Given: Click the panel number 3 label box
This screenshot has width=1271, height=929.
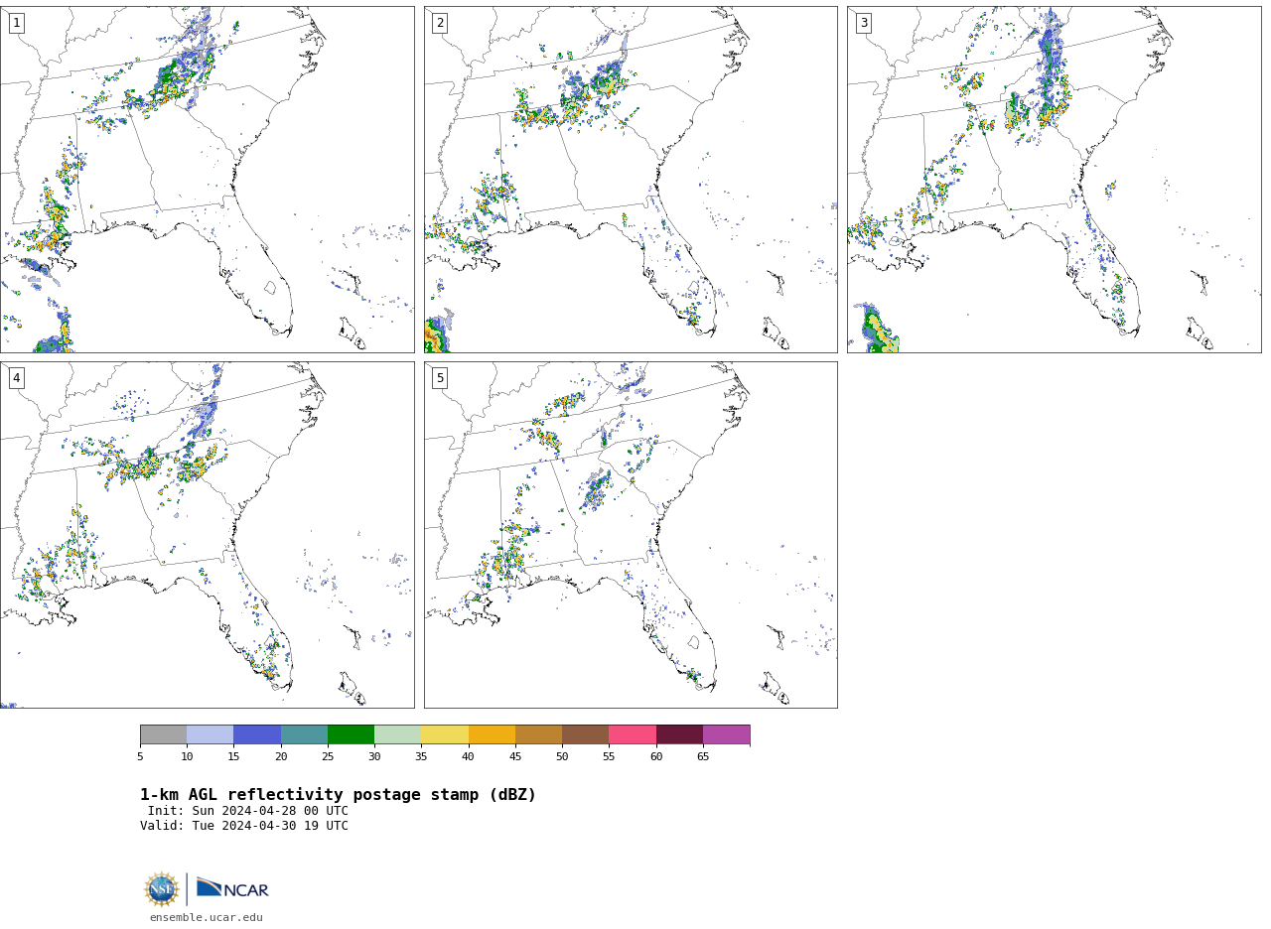Looking at the screenshot, I should 864,23.
